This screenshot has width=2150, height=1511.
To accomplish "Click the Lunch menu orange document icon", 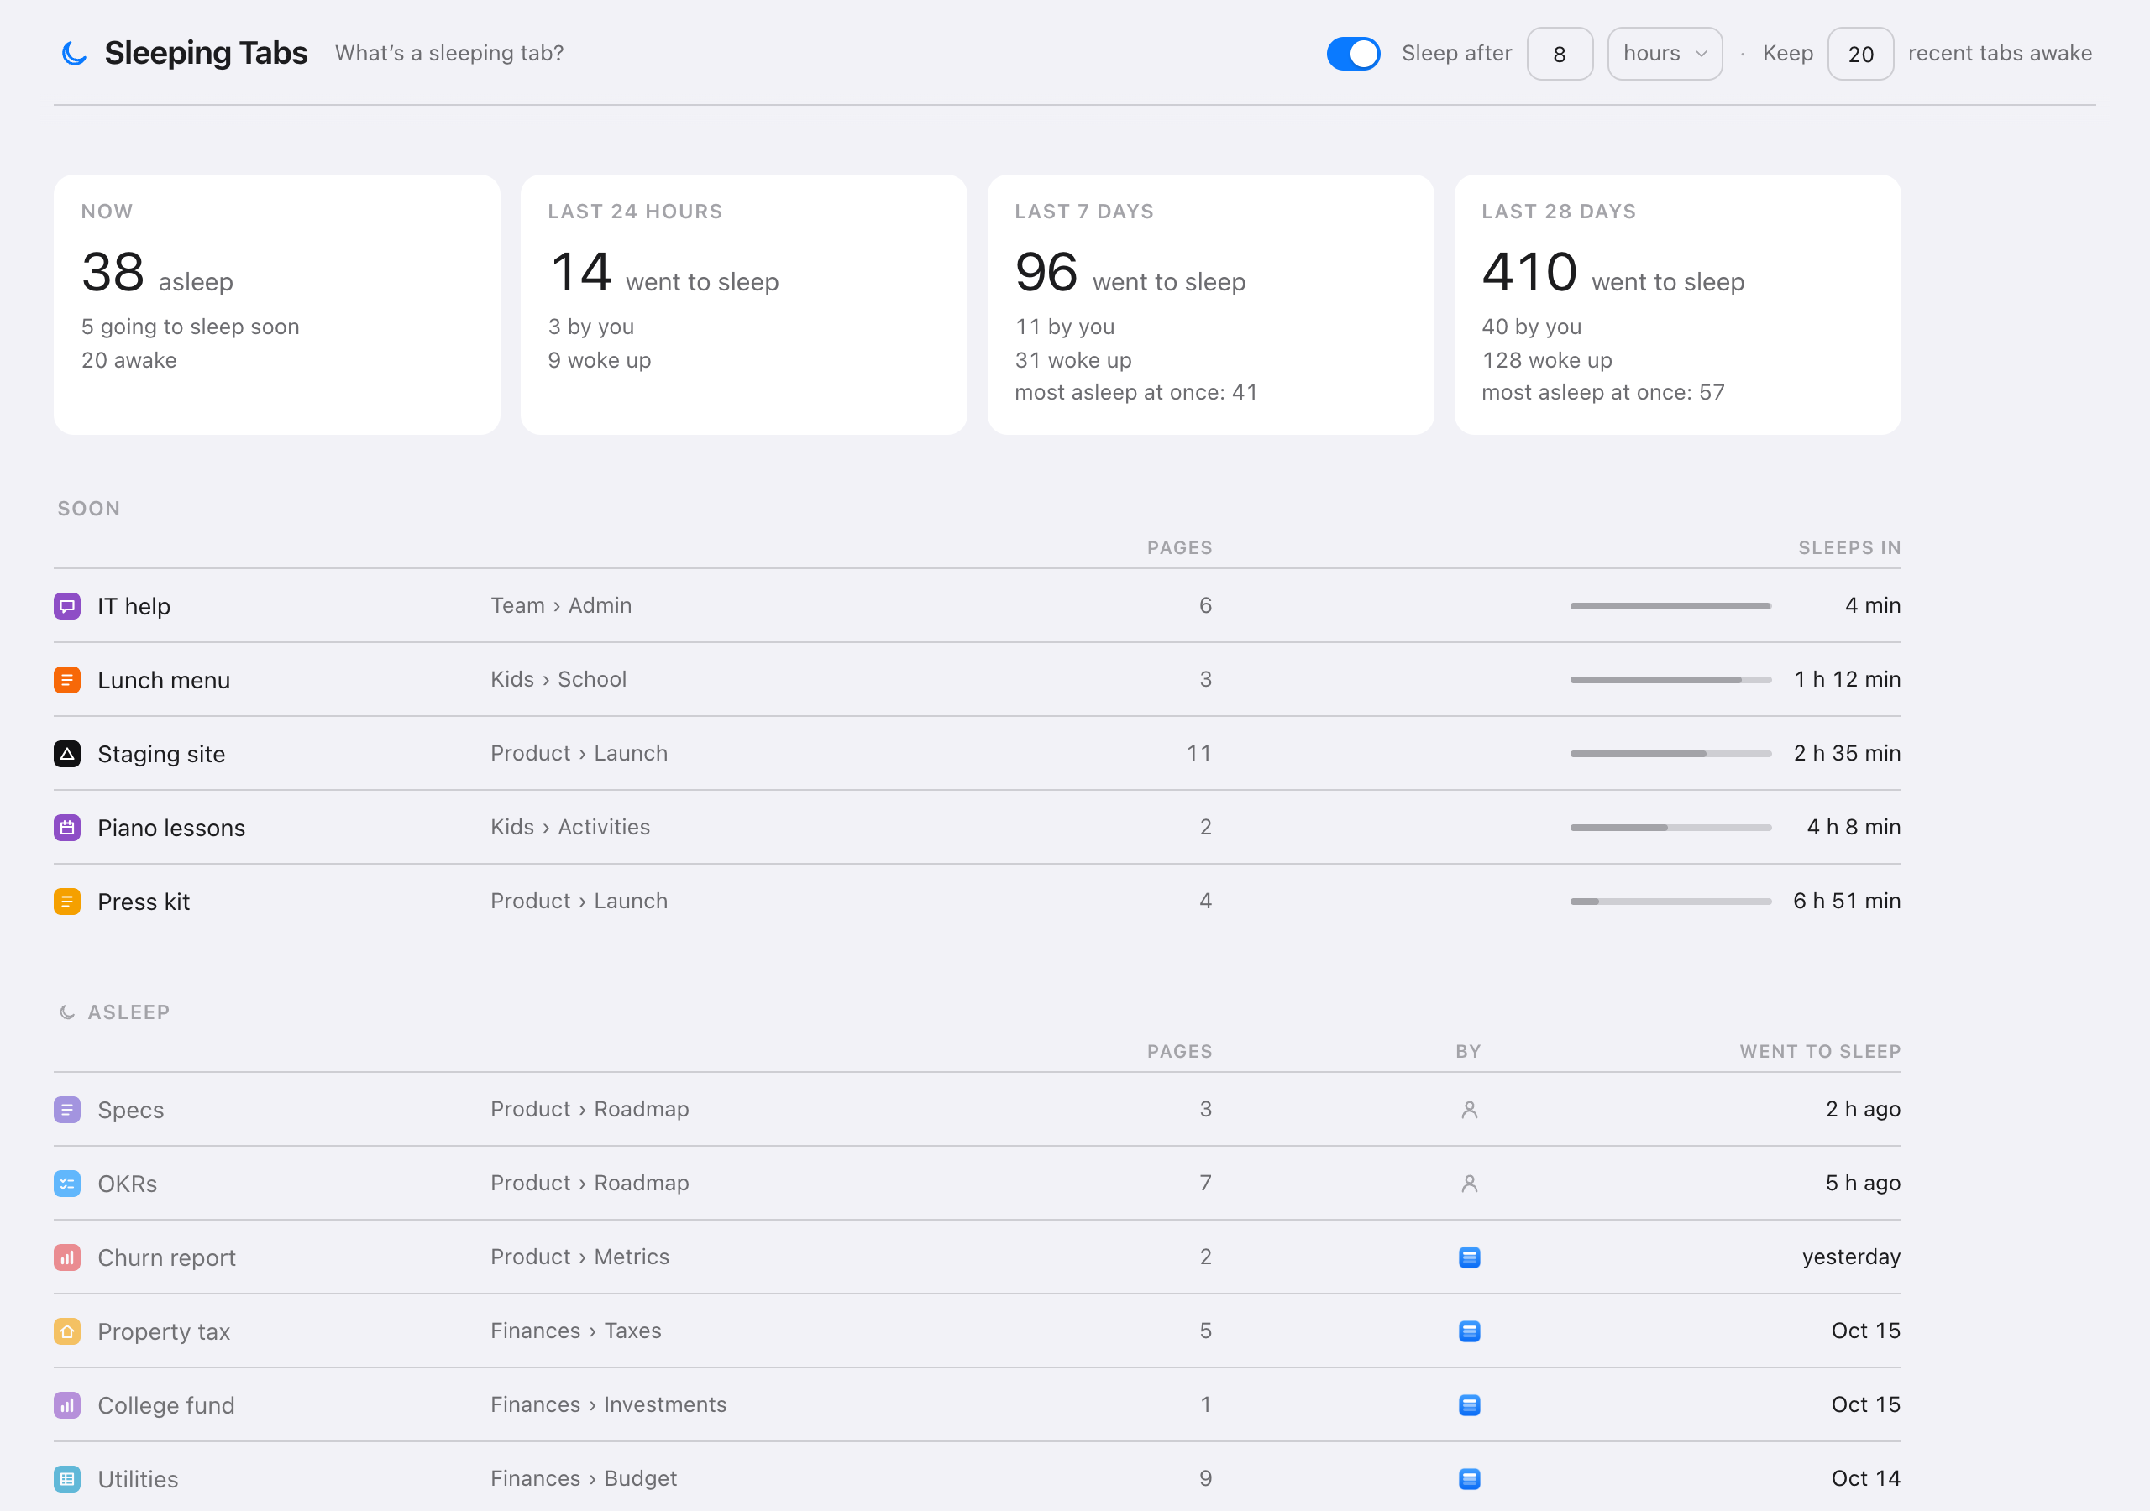I will 66,680.
